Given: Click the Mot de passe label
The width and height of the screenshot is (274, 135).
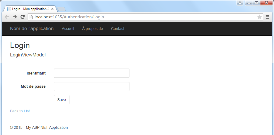Looking at the screenshot, I should (33, 86).
